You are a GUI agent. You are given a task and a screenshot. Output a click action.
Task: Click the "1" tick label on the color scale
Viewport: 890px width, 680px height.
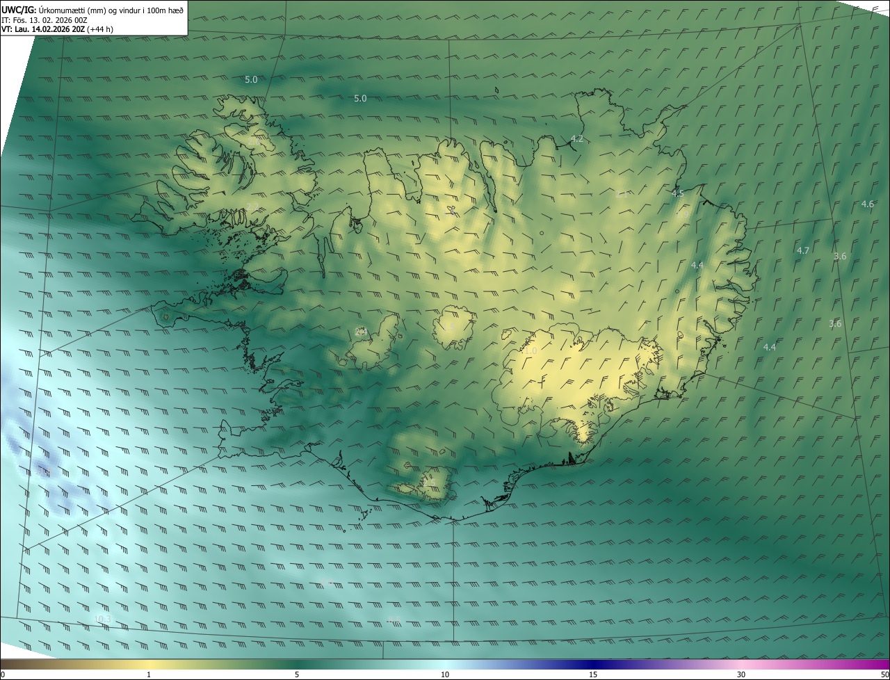pyautogui.click(x=149, y=674)
